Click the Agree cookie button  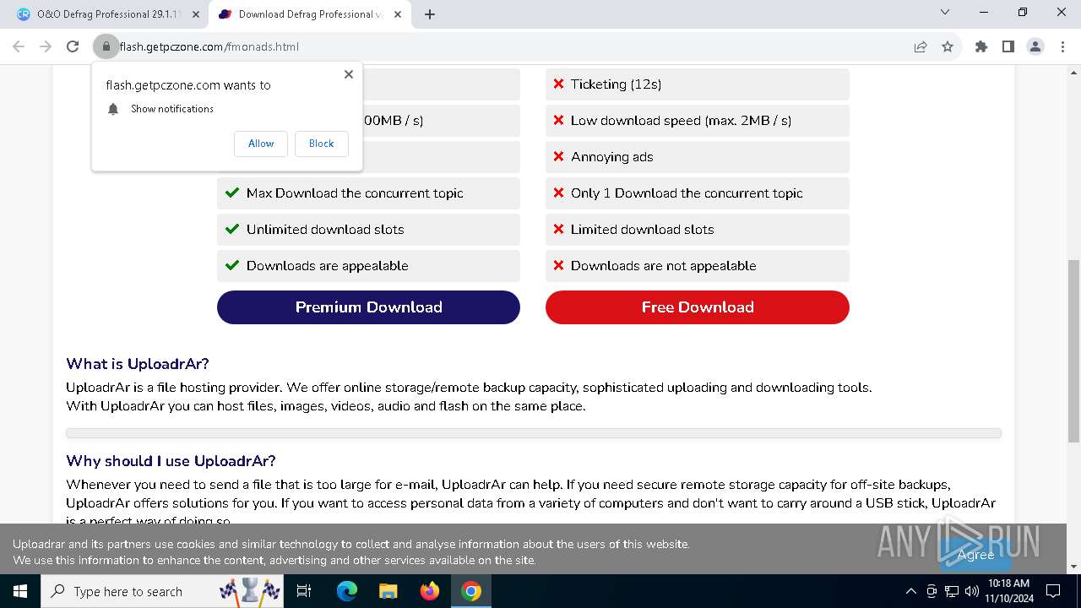pyautogui.click(x=975, y=555)
